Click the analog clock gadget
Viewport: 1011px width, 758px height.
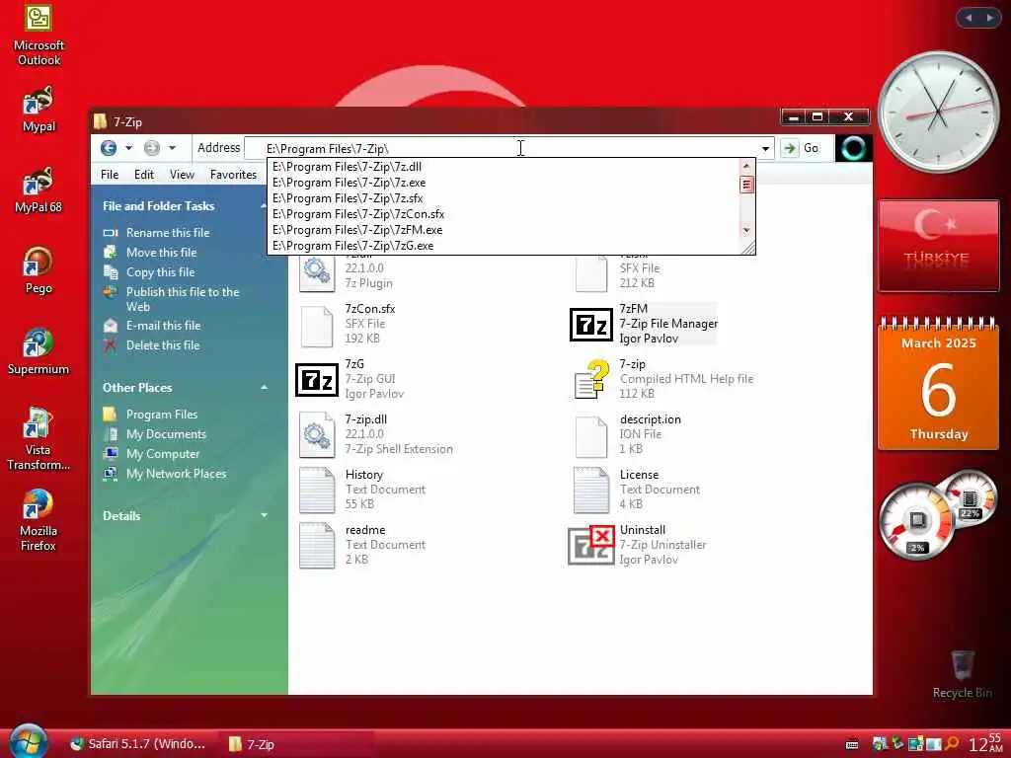(938, 112)
